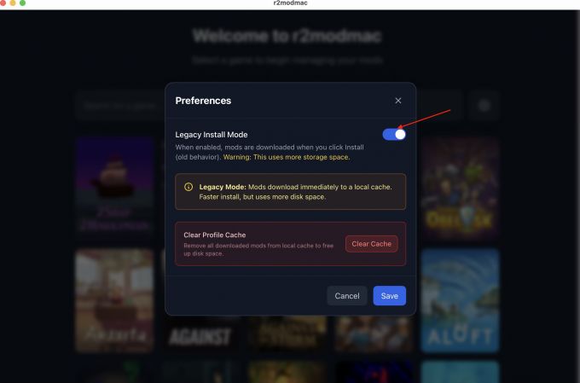Disable the Legacy Install Mode switch

click(x=394, y=134)
